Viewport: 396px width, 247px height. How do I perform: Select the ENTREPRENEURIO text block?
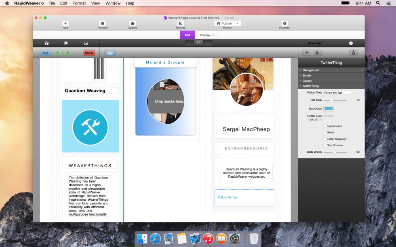tap(246, 149)
